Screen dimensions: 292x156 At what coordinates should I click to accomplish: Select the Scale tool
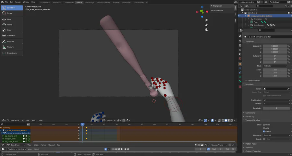(12, 30)
